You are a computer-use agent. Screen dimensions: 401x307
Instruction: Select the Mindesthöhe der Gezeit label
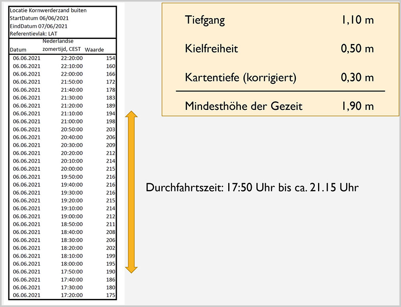243,106
